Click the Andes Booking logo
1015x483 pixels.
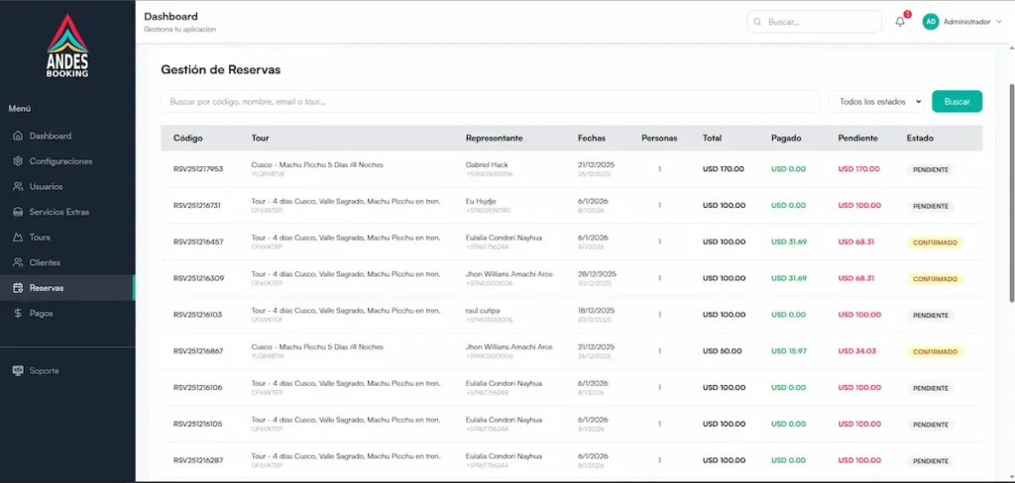click(67, 47)
